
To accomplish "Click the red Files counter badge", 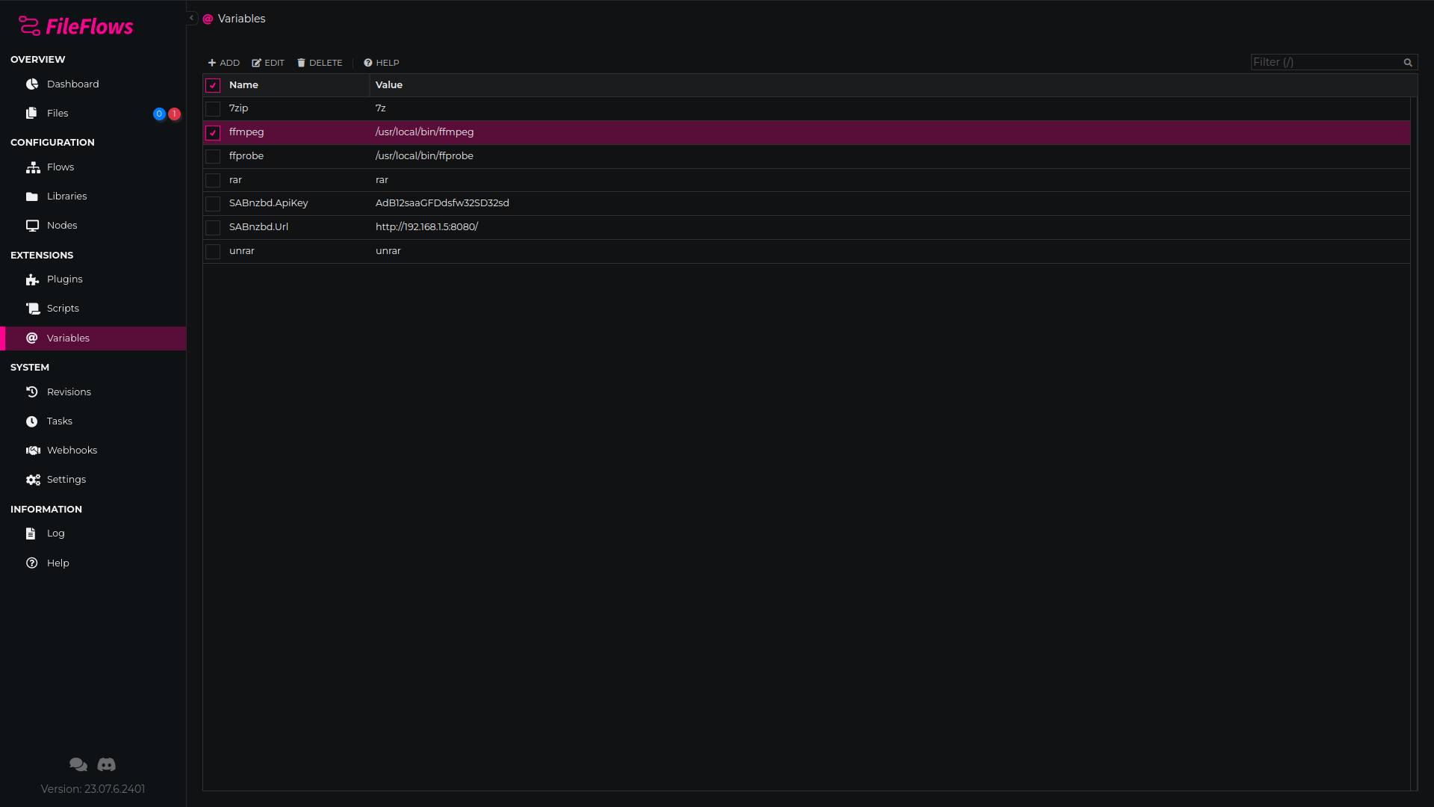I will [174, 114].
